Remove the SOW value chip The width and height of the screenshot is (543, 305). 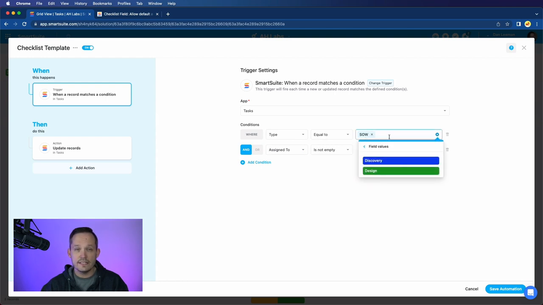[372, 135]
